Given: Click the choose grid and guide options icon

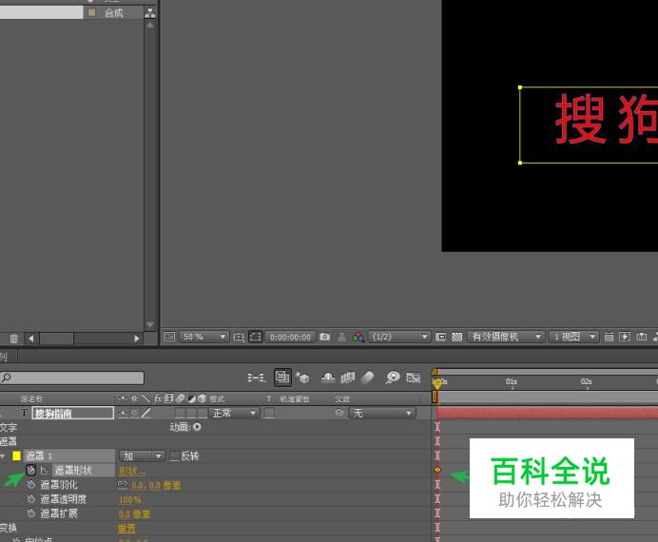Looking at the screenshot, I should (239, 338).
